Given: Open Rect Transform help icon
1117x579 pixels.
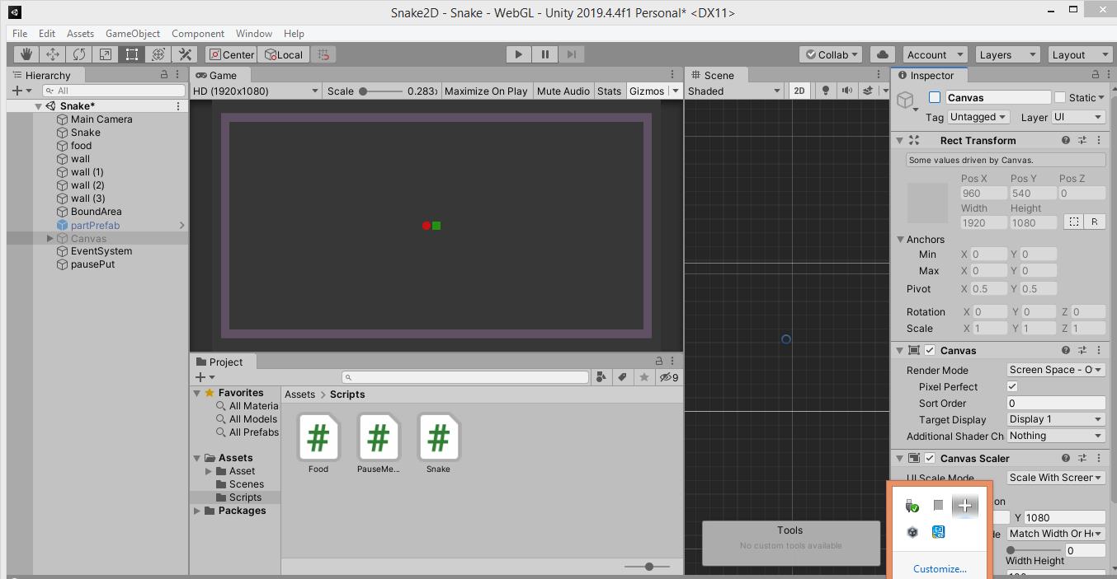Looking at the screenshot, I should tap(1066, 140).
